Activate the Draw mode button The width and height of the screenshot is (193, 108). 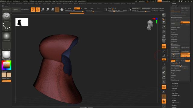38,9
